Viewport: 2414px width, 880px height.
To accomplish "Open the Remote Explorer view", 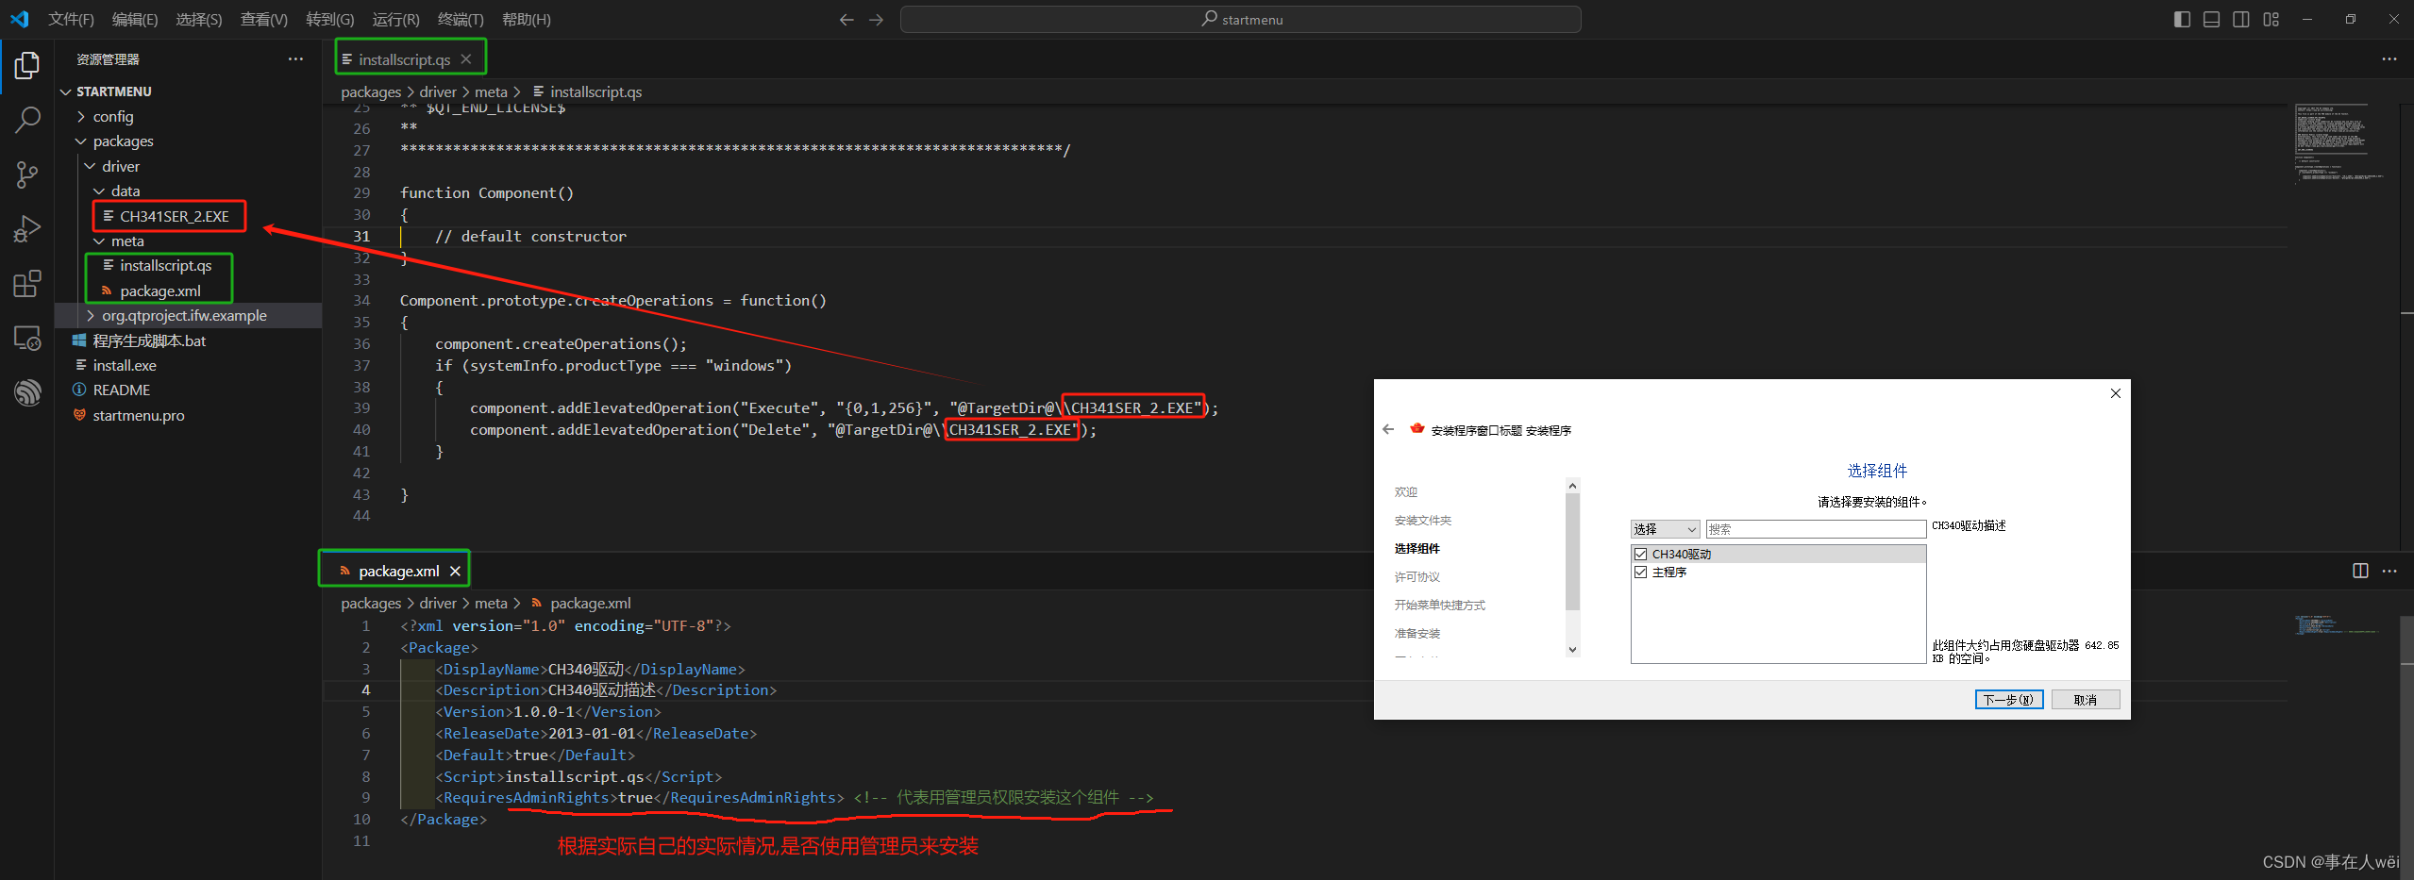I will (27, 338).
